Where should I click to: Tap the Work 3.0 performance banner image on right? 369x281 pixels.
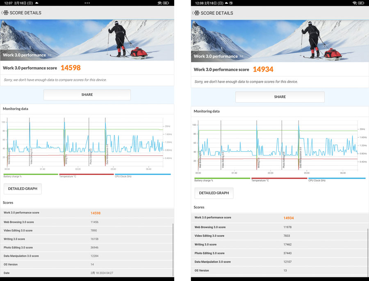coord(280,41)
